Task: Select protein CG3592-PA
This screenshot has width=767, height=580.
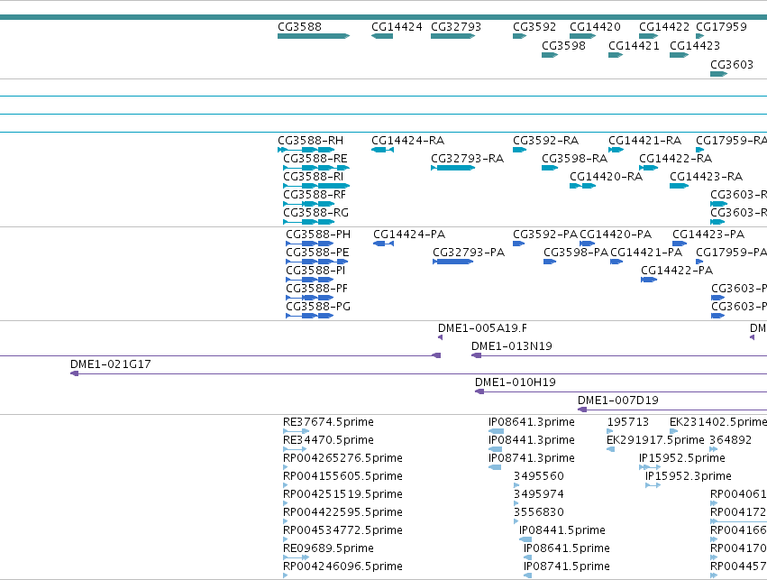Action: coord(545,235)
